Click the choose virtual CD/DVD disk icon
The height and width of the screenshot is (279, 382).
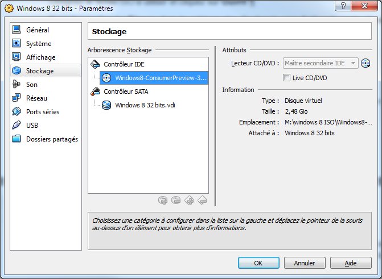365,63
